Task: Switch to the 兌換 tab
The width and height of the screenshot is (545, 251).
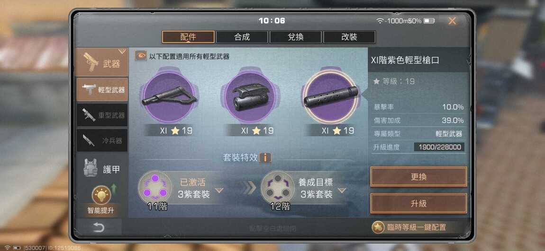Action: pyautogui.click(x=295, y=37)
